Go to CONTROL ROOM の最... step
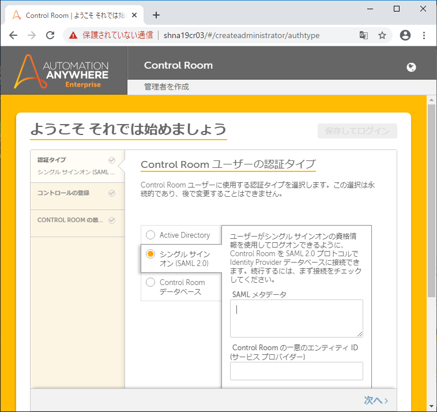 [x=77, y=223]
